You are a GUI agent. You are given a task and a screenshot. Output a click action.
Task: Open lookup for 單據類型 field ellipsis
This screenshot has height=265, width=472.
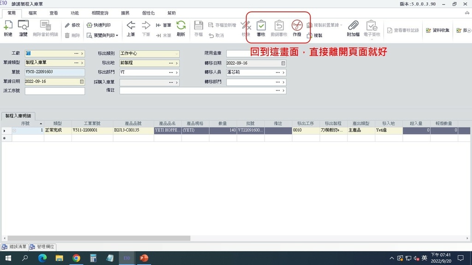[x=76, y=63]
